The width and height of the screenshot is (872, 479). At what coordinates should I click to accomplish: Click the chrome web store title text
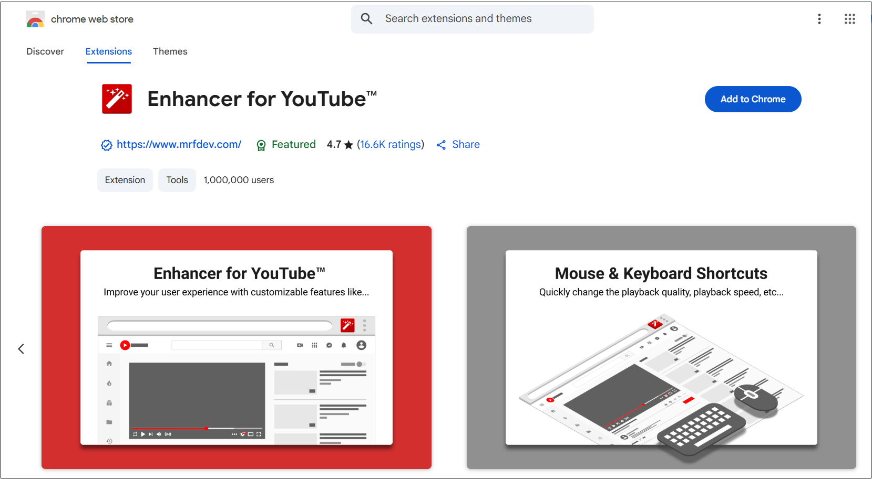(92, 19)
